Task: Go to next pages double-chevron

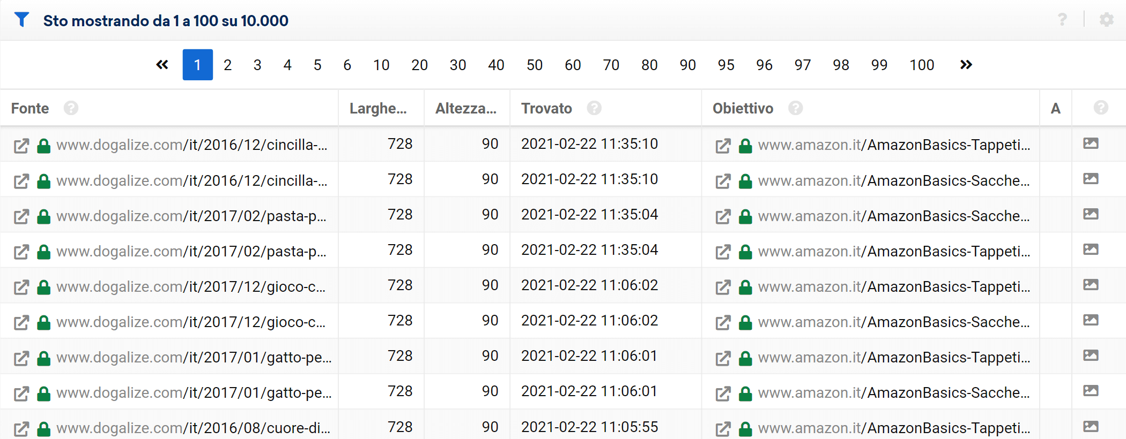Action: pos(966,65)
